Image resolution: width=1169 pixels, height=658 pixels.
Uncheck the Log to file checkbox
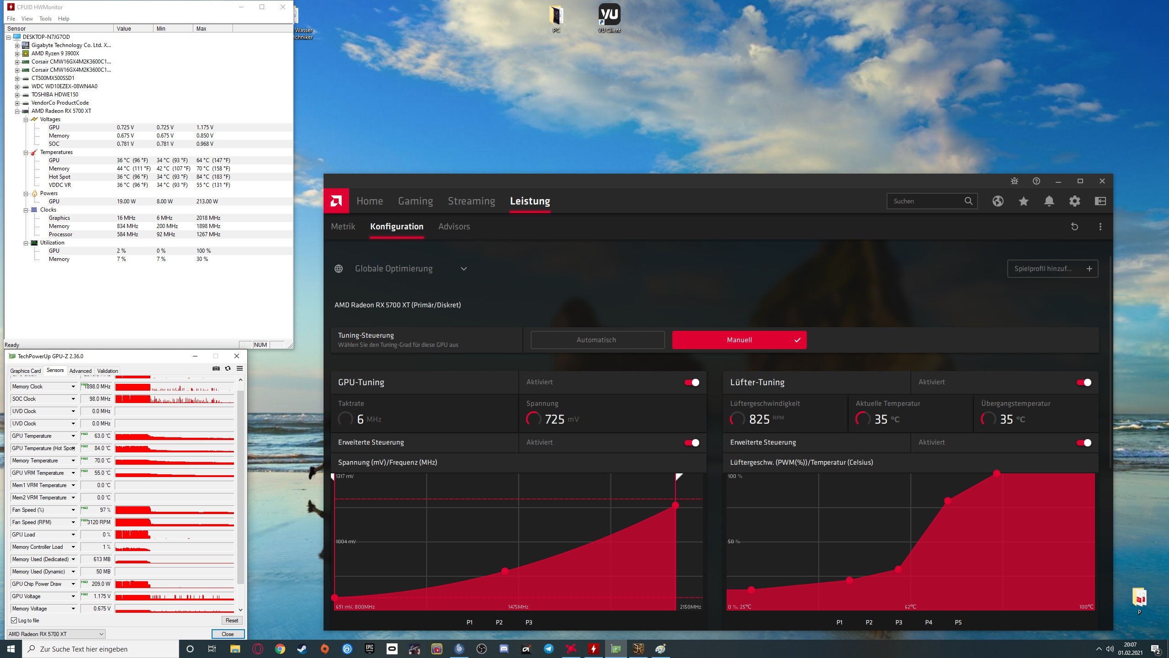tap(14, 620)
